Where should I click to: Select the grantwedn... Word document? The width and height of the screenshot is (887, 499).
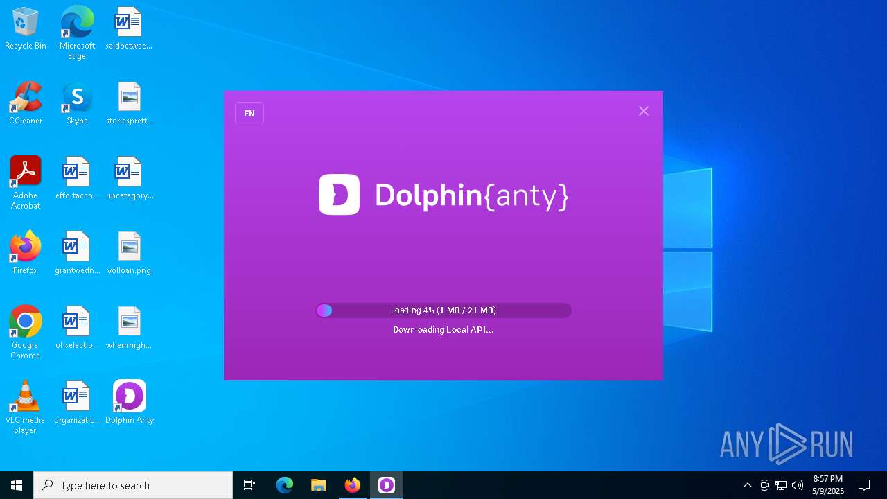[77, 254]
